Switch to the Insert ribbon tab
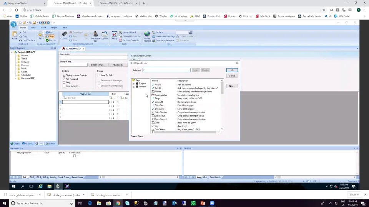 tap(43, 28)
